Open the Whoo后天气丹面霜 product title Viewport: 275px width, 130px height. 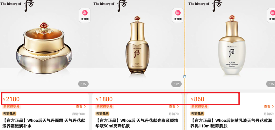[44, 123]
